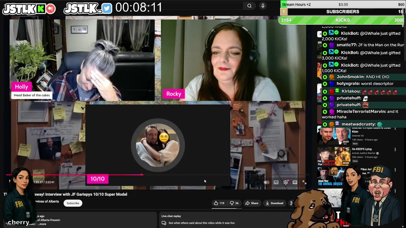Expand the description with ...more
Screen dimensions: 406x228
(x=42, y=224)
